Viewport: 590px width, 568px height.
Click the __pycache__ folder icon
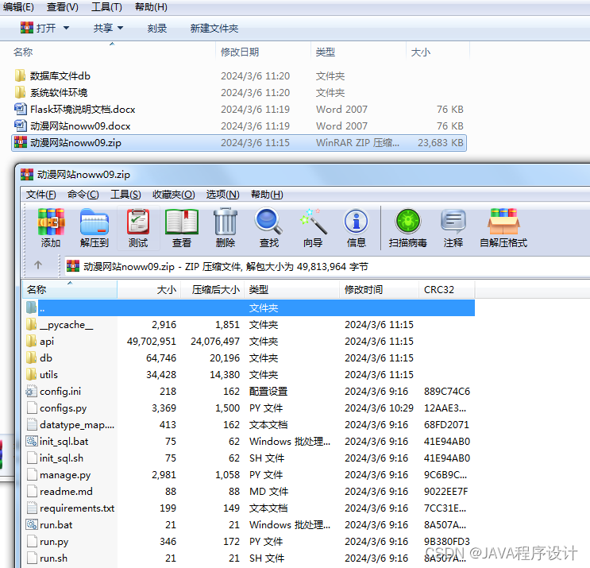coord(32,324)
